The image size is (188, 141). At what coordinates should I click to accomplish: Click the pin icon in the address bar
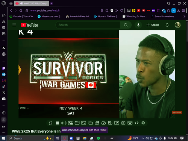click(102, 11)
